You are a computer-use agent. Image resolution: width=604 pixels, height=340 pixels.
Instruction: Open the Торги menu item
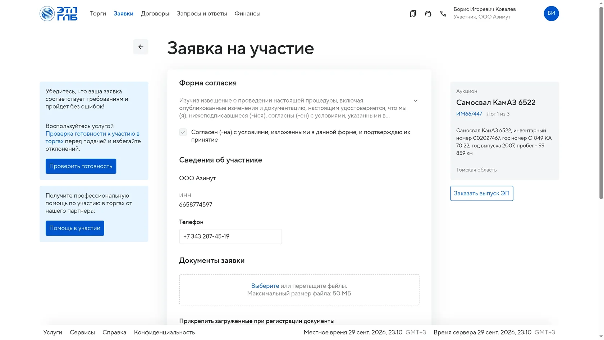click(x=98, y=14)
